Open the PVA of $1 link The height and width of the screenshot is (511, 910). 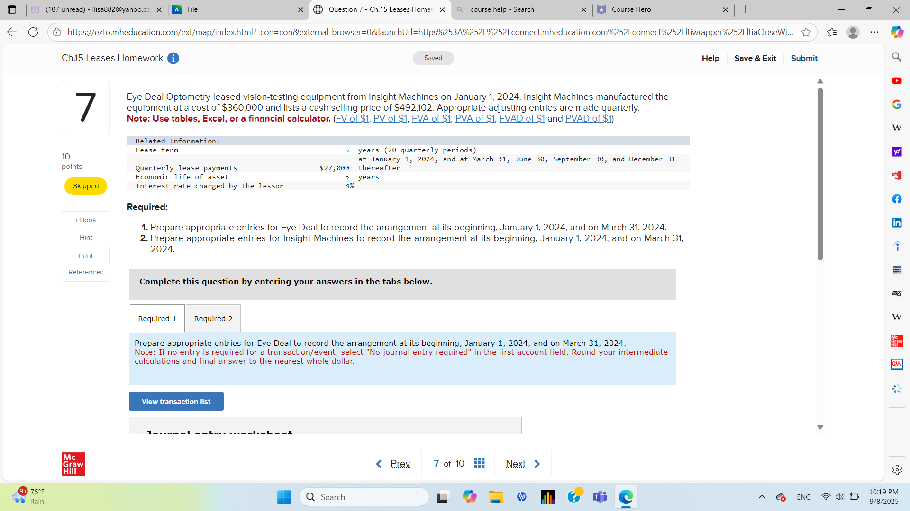click(x=475, y=118)
